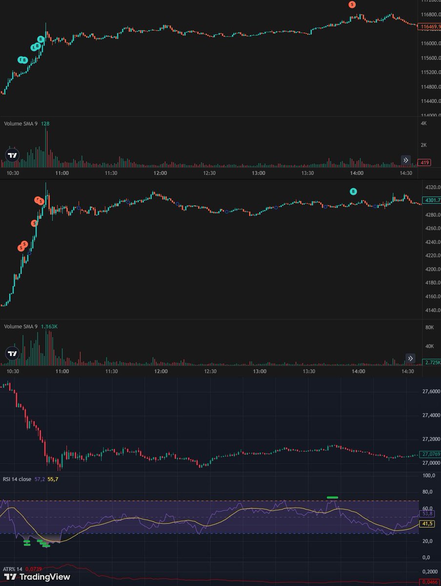The image size is (441, 586).
Task: Select the teal B buy marker on the 4301.7 chart
Action: click(x=354, y=191)
